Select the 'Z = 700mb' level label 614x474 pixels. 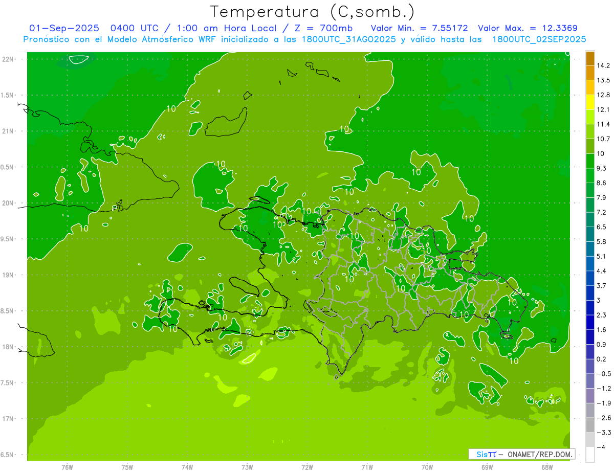coord(322,28)
